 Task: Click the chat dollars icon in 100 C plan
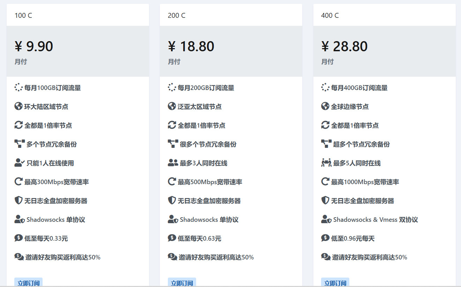coord(19,257)
